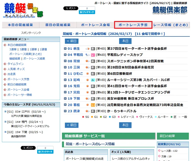Click the cyan ル rookie icon for 尼崎
Screen dimensions: 191x161
point(93,80)
